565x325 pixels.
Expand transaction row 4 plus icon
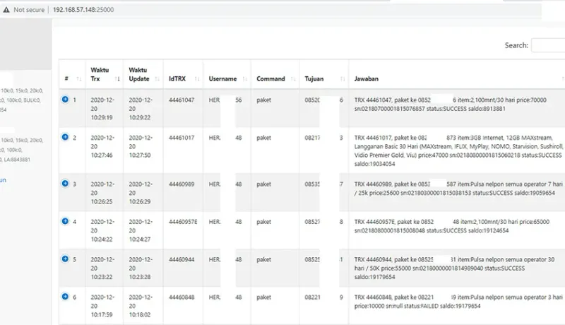coord(65,221)
